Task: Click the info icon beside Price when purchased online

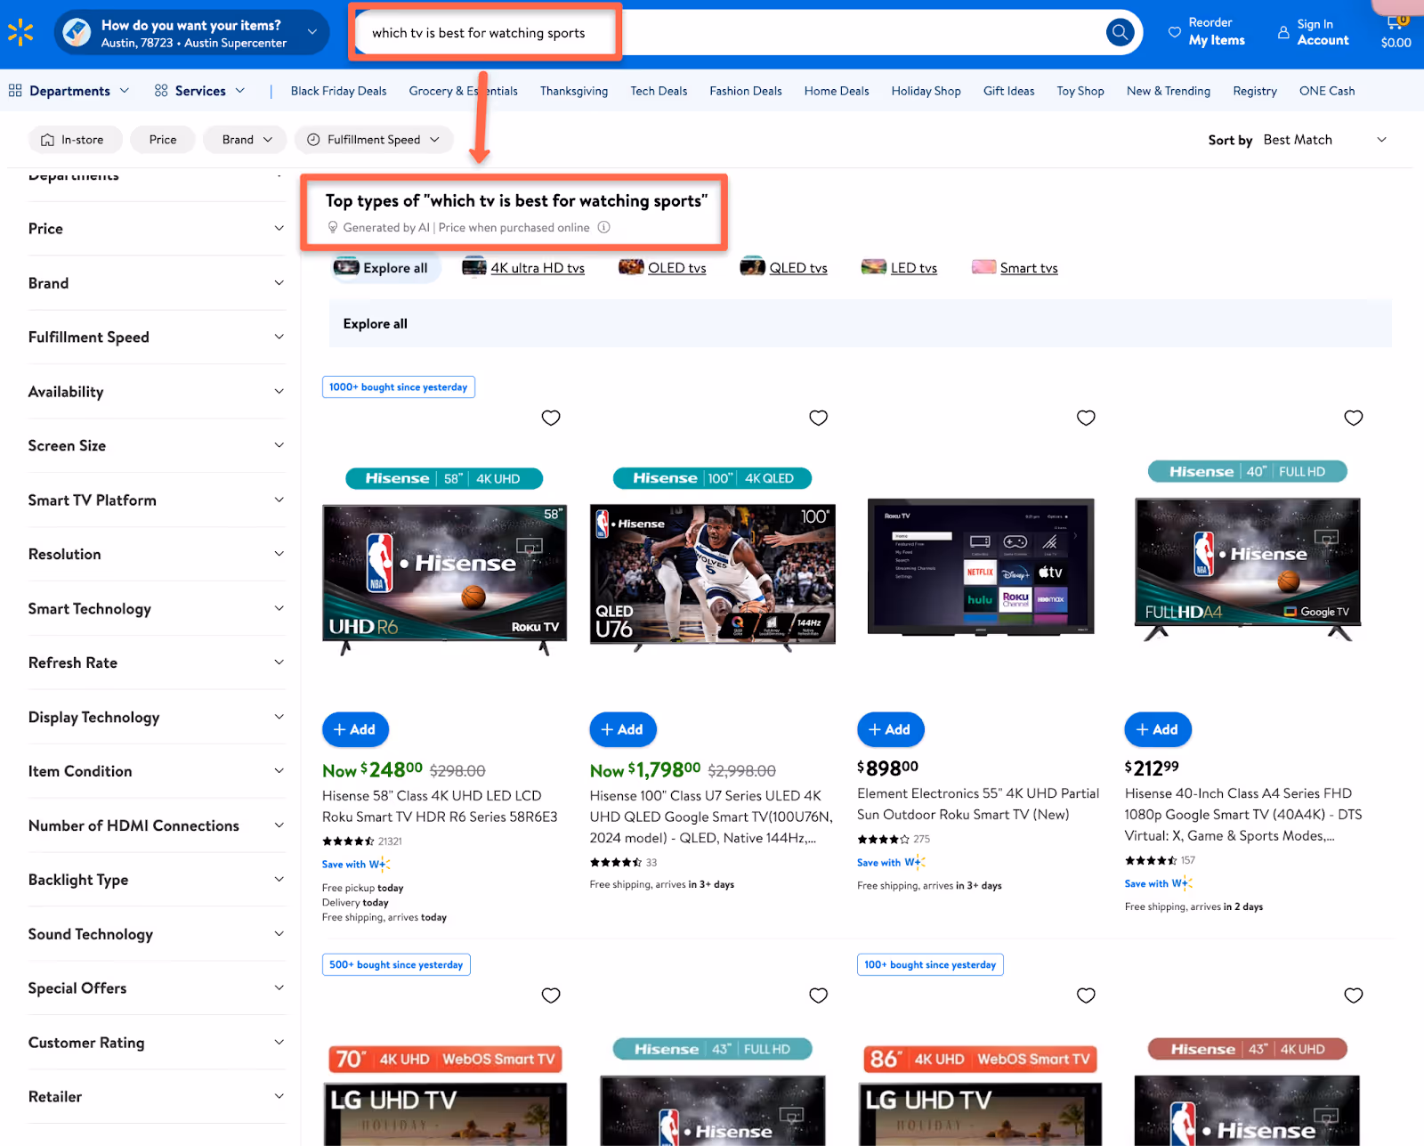Action: point(604,227)
